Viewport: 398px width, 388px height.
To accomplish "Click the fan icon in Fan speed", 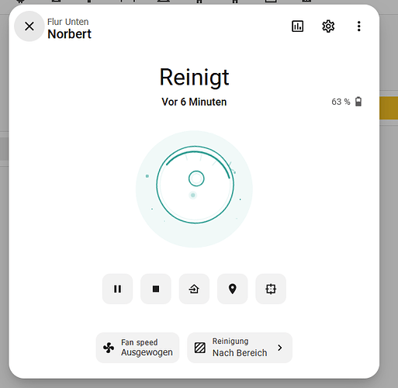I will [x=109, y=348].
